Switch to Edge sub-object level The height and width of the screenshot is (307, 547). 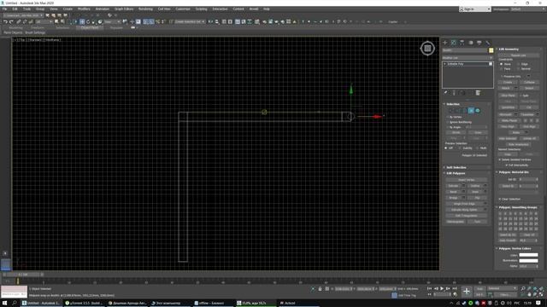pyautogui.click(x=458, y=111)
